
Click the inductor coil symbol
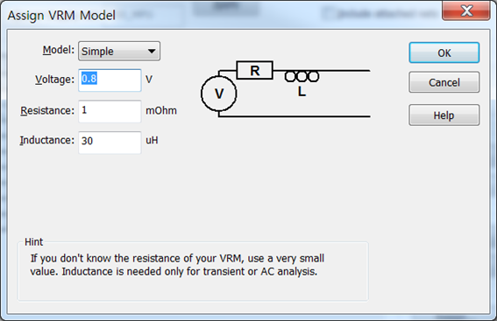302,77
